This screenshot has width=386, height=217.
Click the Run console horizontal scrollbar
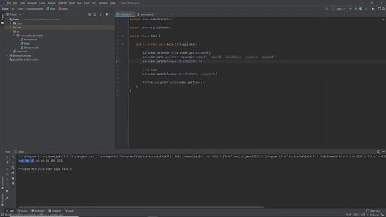click(x=141, y=207)
